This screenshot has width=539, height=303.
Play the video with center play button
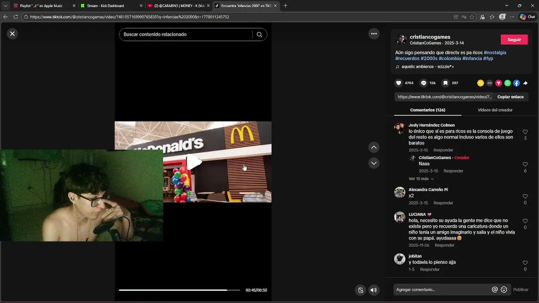(193, 162)
